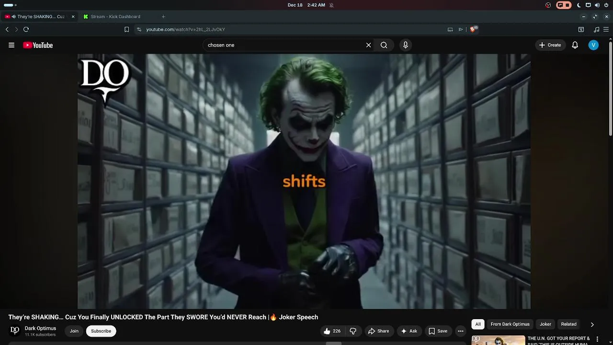Open the account avatar 'V' menu
Image resolution: width=613 pixels, height=345 pixels.
(593, 45)
